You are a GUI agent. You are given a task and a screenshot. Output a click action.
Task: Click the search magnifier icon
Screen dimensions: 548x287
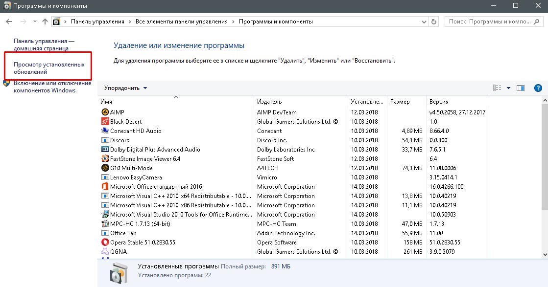537,22
